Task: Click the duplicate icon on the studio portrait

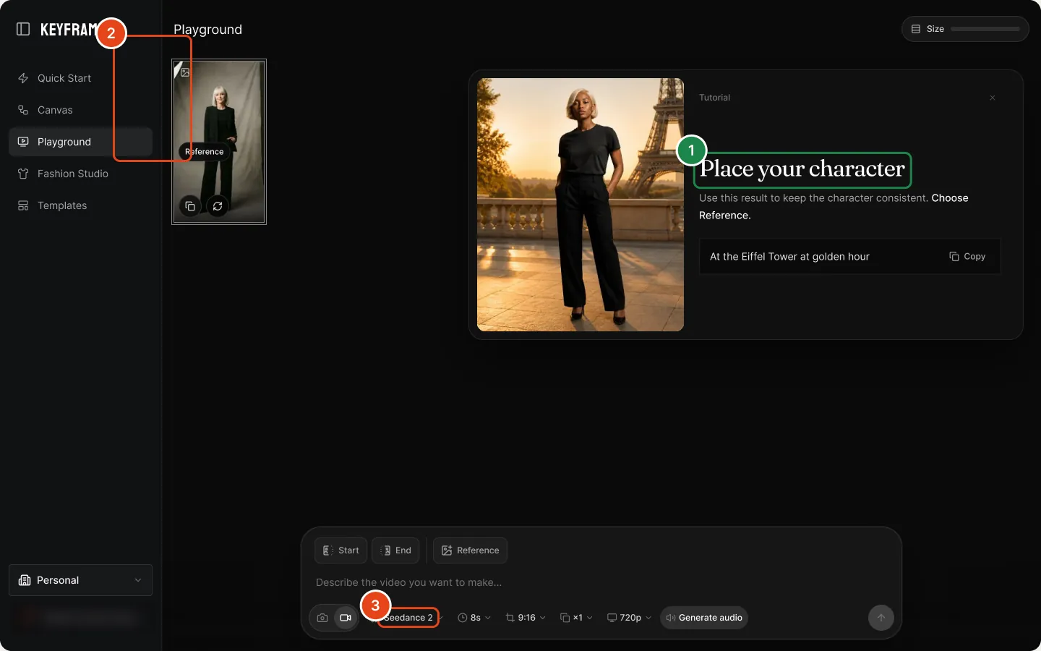Action: (x=190, y=206)
